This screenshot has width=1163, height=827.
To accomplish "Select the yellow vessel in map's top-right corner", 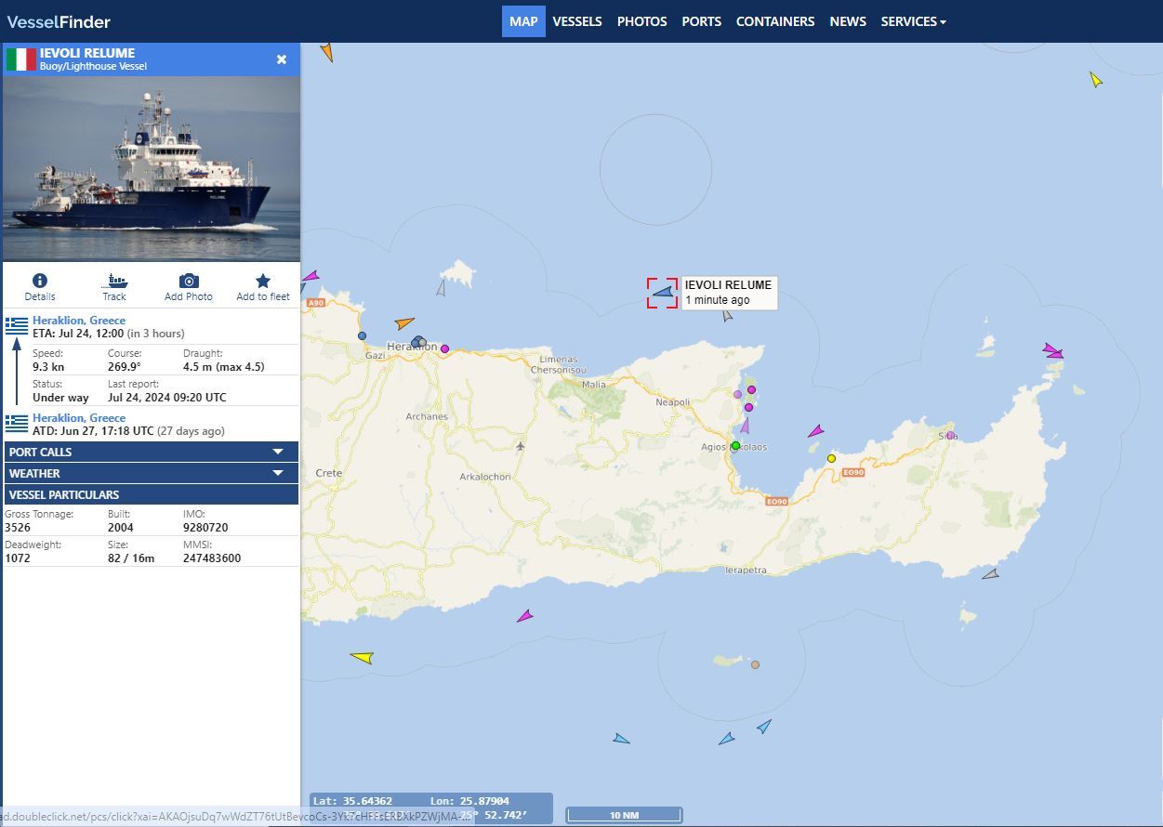I will (x=1096, y=80).
